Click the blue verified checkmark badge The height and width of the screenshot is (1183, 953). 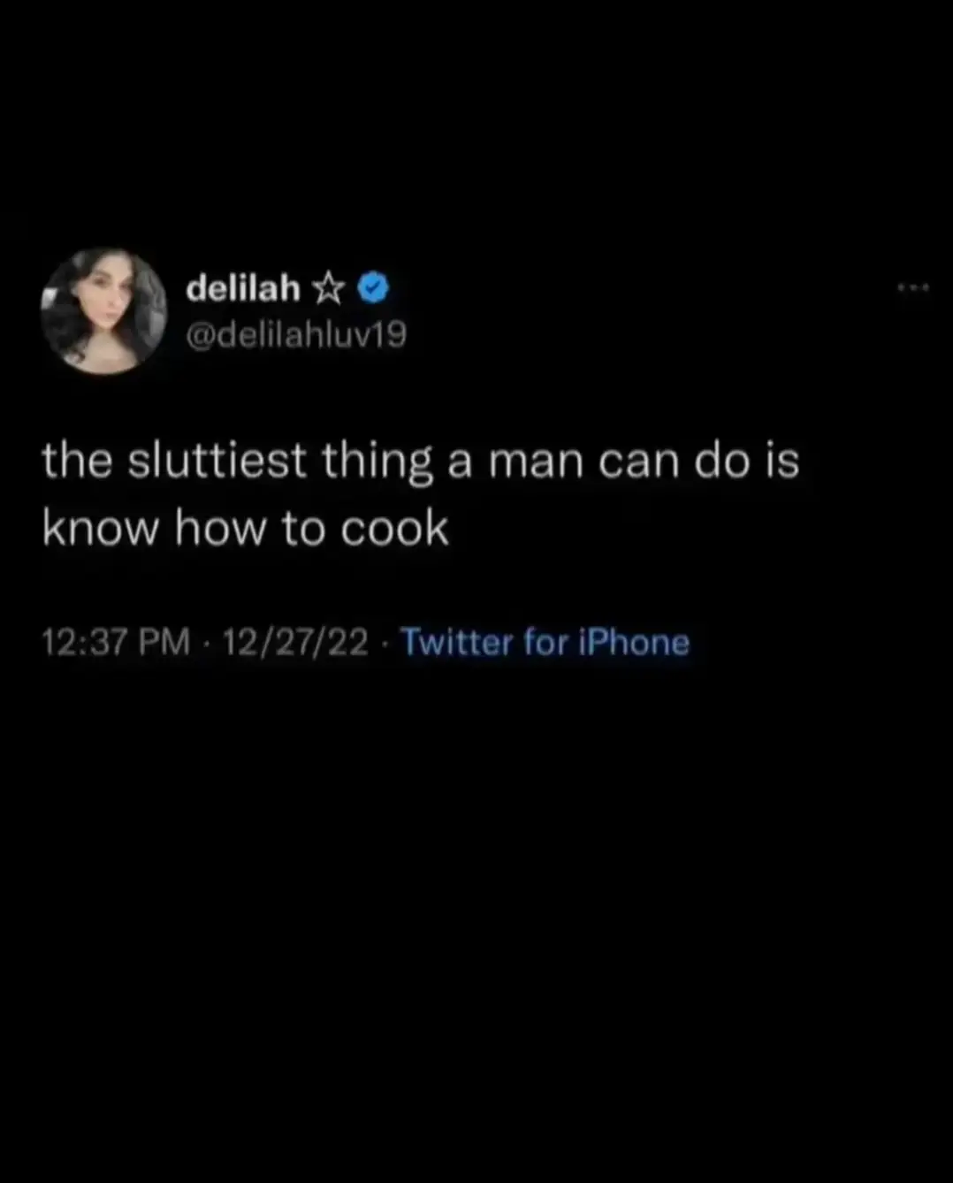point(374,286)
